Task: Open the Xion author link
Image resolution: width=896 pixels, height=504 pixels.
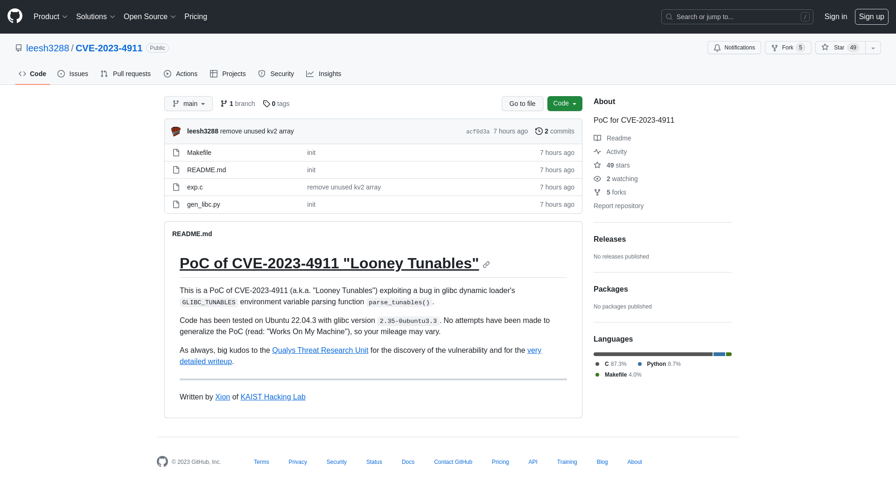Action: pos(223,397)
